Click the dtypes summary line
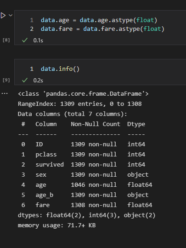 [x=86, y=215]
